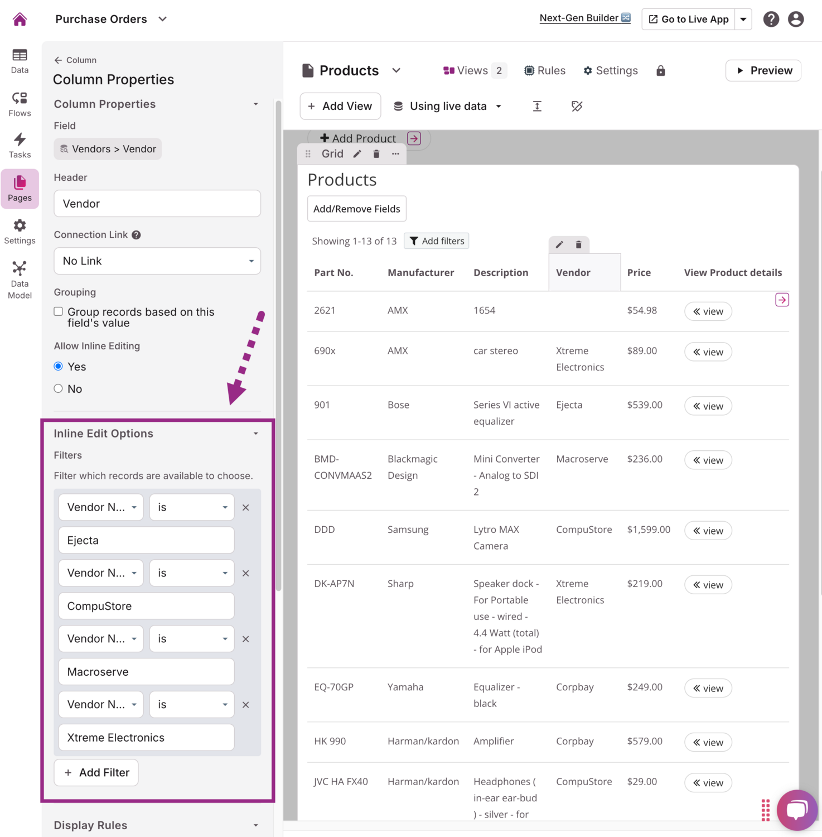Screen dimensions: 822x837
Task: Click the Add filters button
Action: tap(437, 241)
